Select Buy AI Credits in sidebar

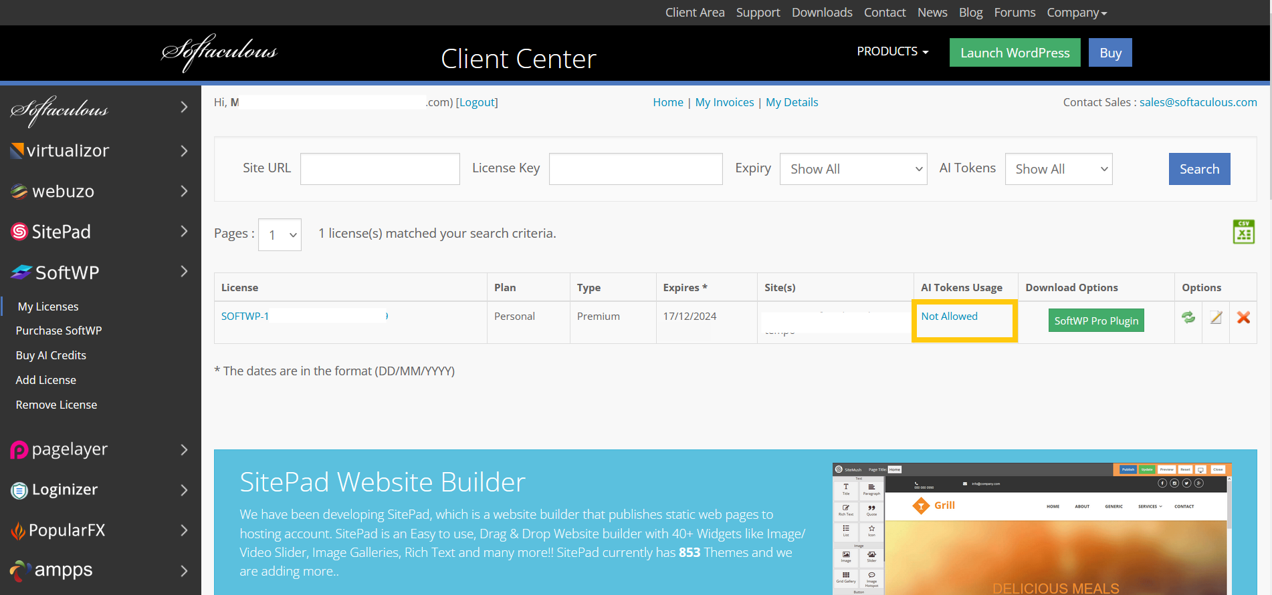51,355
